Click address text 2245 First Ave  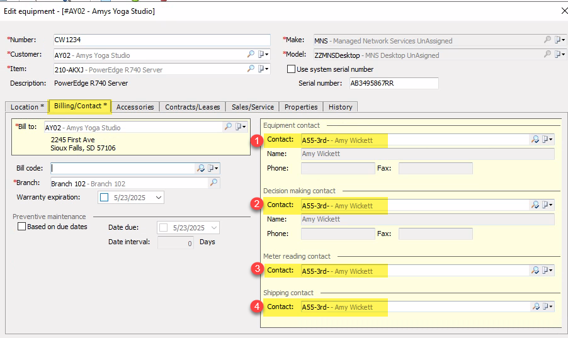pyautogui.click(x=73, y=140)
